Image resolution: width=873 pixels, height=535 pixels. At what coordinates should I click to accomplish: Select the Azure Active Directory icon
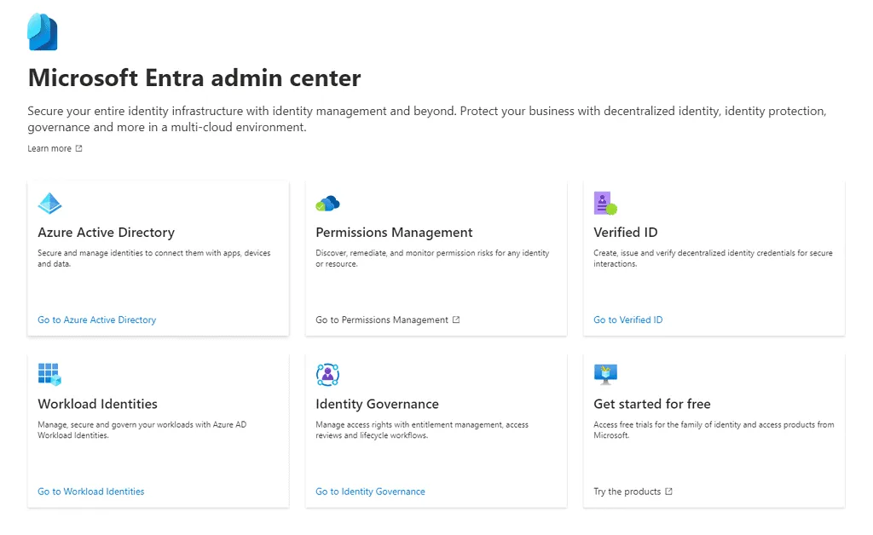pyautogui.click(x=50, y=203)
